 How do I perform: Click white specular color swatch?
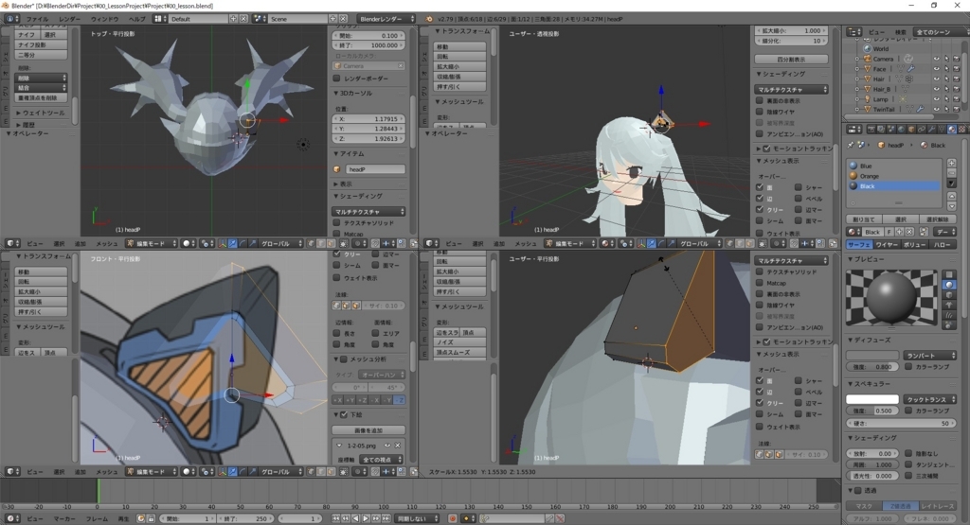(x=872, y=399)
